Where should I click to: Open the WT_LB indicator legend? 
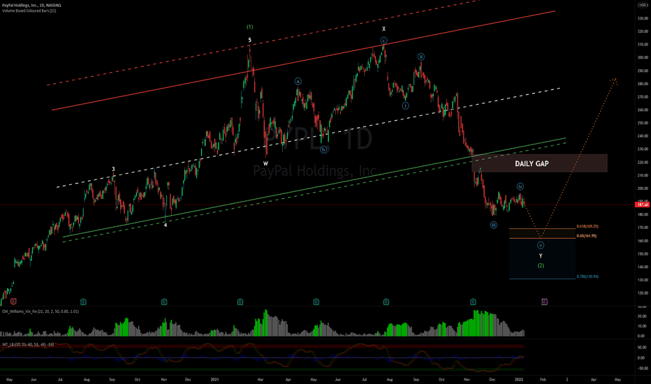pos(28,345)
